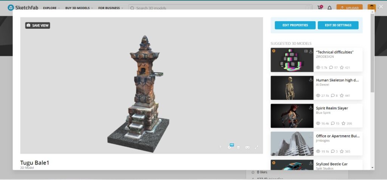Click the comment bubble icon beside 17
This screenshot has height=180, width=387.
point(331,67)
